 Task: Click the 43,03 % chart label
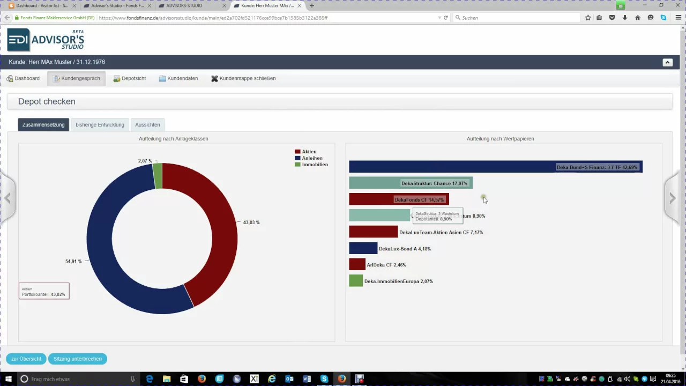pos(251,222)
